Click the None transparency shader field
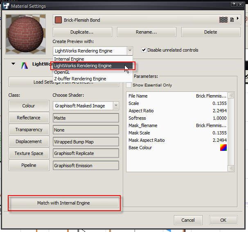This screenshot has height=232, width=248. pyautogui.click(x=86, y=130)
